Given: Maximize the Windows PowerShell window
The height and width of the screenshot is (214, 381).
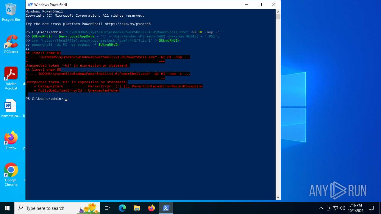Looking at the screenshot, I should (x=260, y=4).
